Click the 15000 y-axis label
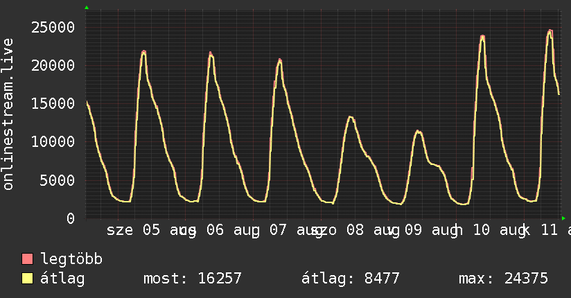Screen dimensions: 571x298 pos(53,104)
